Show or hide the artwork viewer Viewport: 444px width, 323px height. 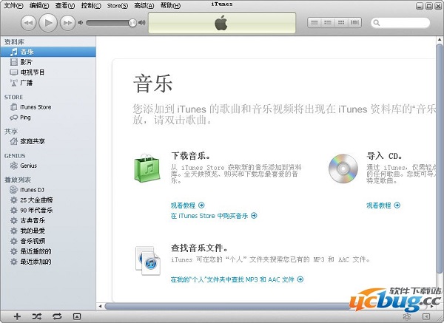77,316
